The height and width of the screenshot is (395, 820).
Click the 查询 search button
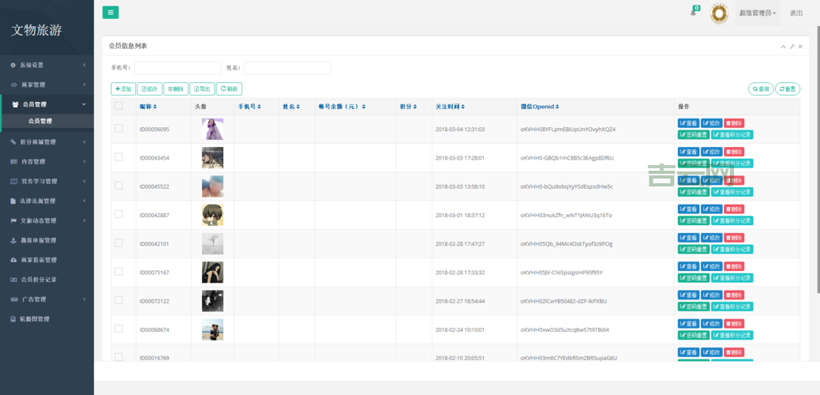(761, 89)
